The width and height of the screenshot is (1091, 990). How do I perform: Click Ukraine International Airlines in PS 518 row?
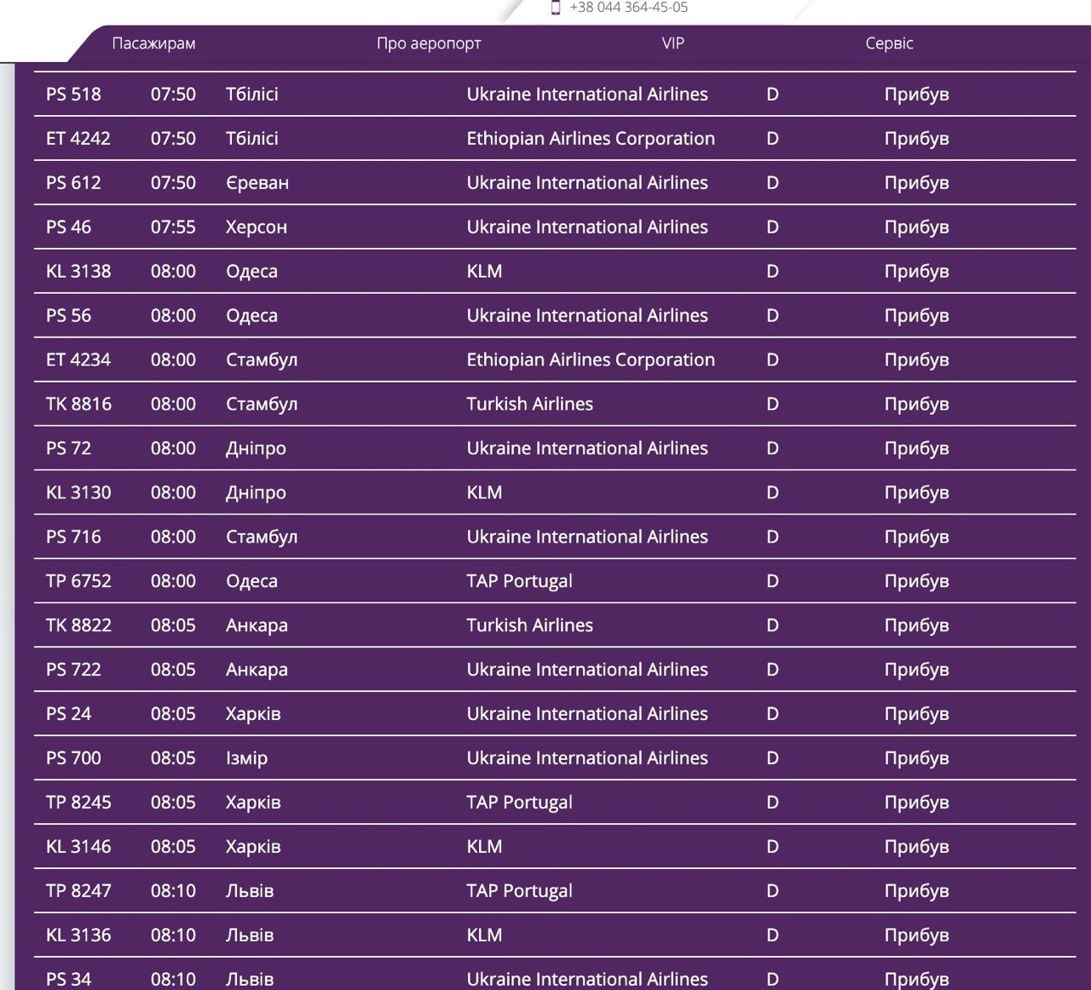click(x=587, y=95)
